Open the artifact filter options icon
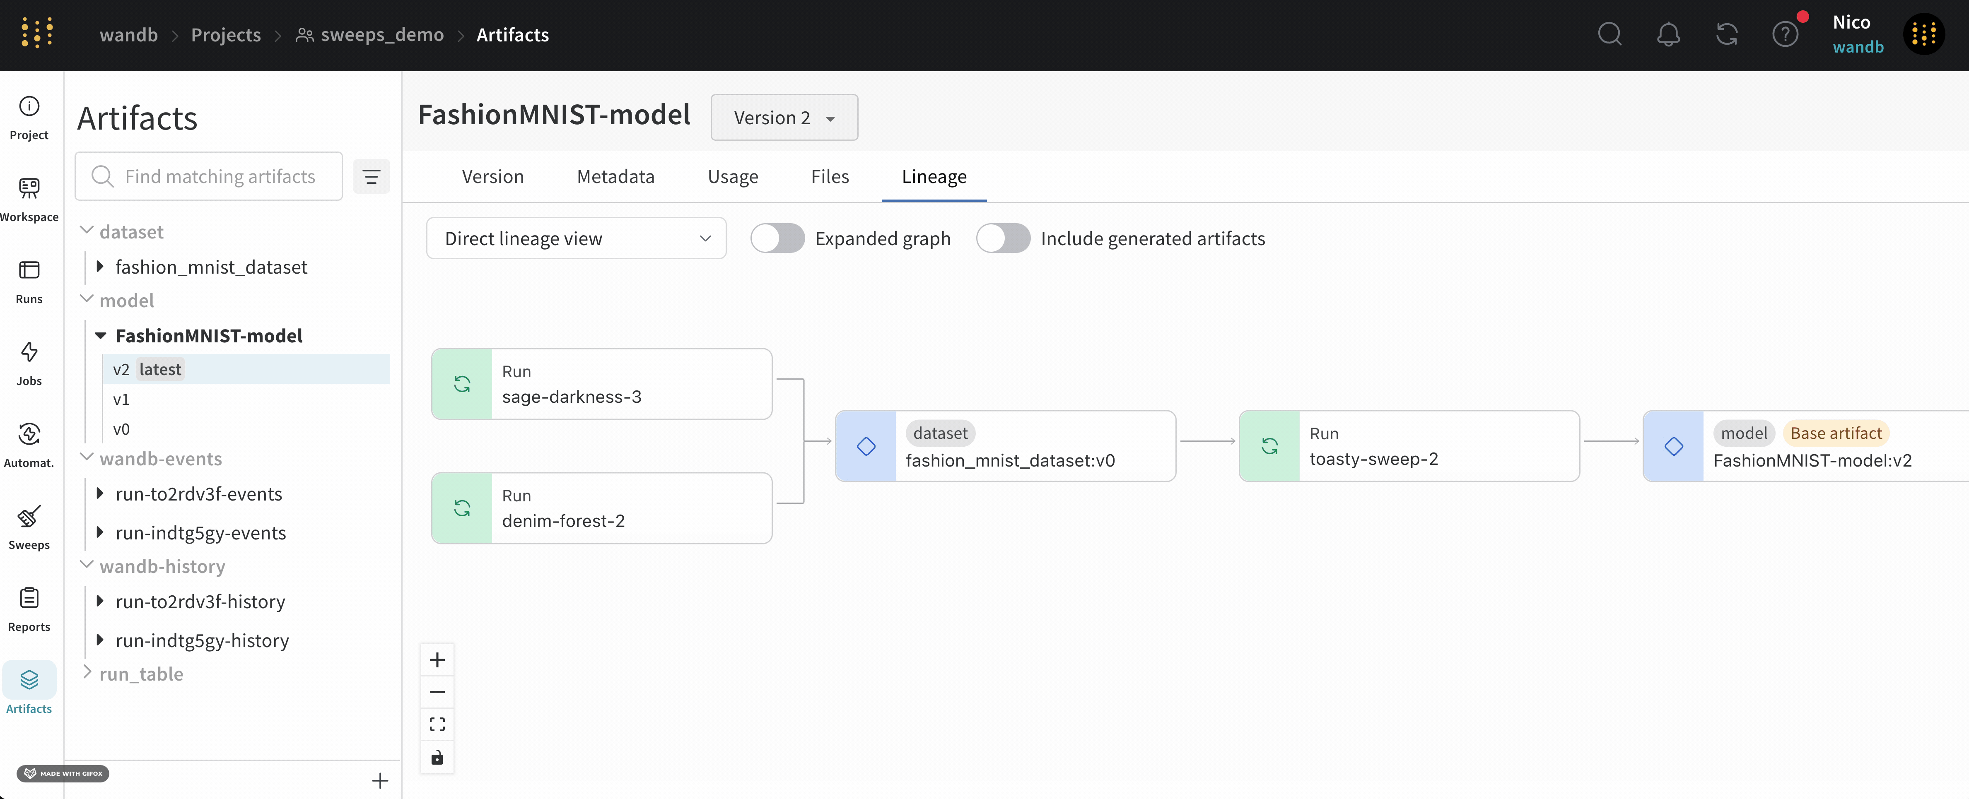1969x799 pixels. pyautogui.click(x=372, y=176)
